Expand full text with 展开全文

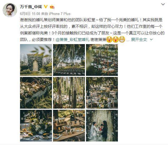click(139, 40)
